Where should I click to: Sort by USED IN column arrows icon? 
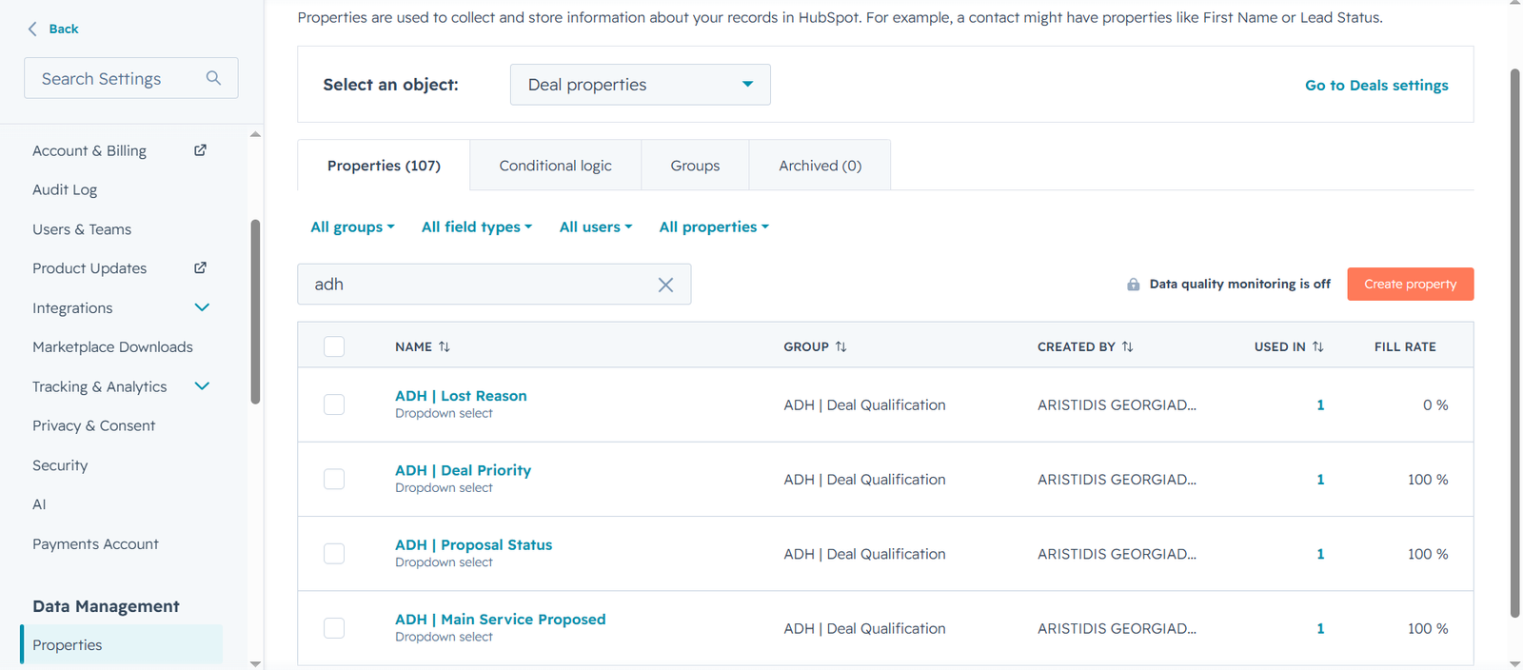(1317, 346)
